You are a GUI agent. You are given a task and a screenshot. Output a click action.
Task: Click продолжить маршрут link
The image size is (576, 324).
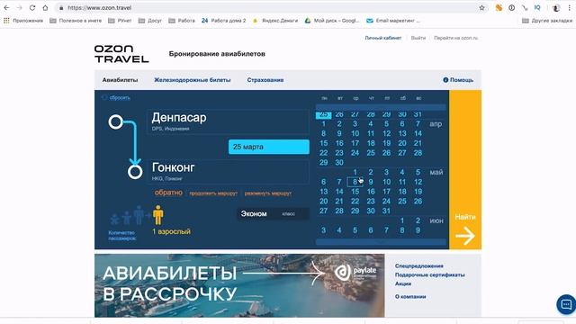(x=213, y=193)
